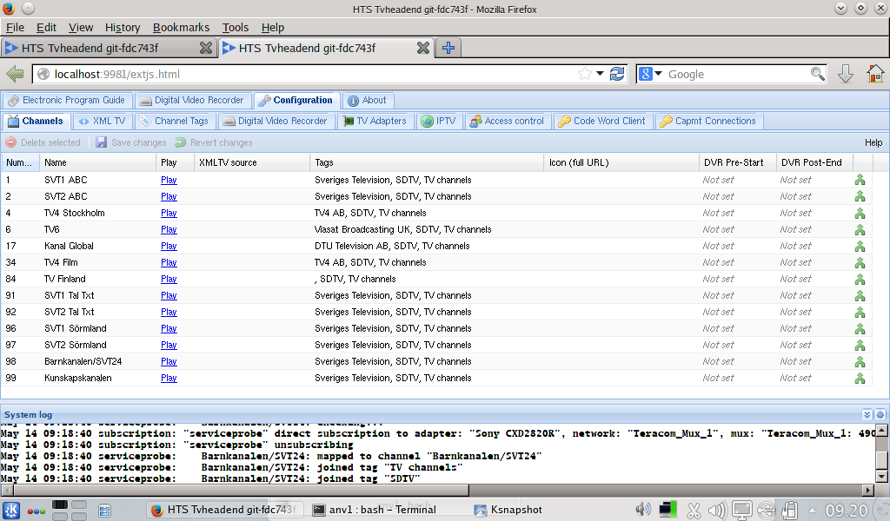The width and height of the screenshot is (890, 521).
Task: Open the TV Adapters tab
Action: point(375,122)
